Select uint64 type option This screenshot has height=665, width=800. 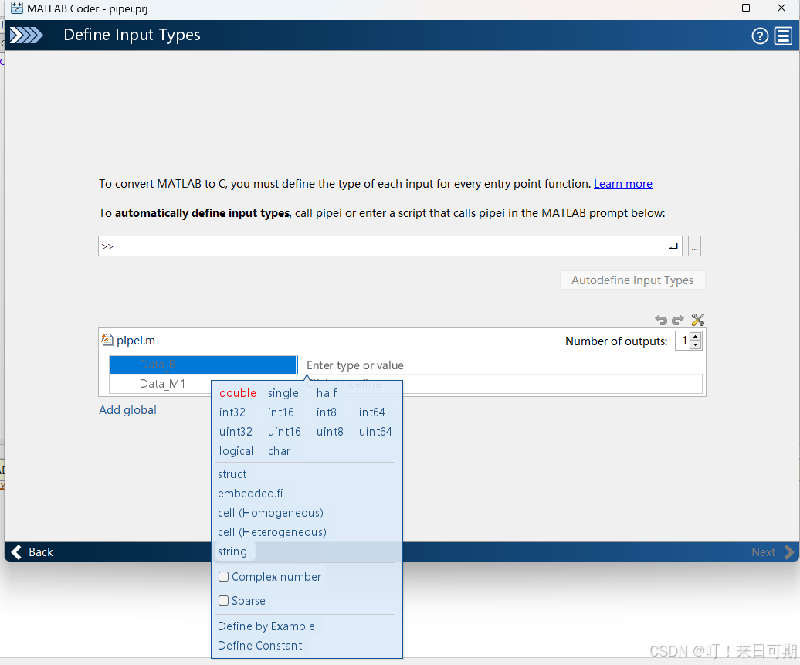(375, 432)
